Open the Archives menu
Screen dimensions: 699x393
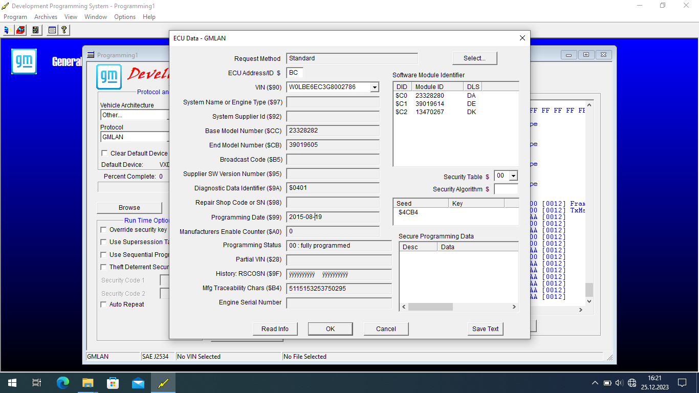(46, 17)
